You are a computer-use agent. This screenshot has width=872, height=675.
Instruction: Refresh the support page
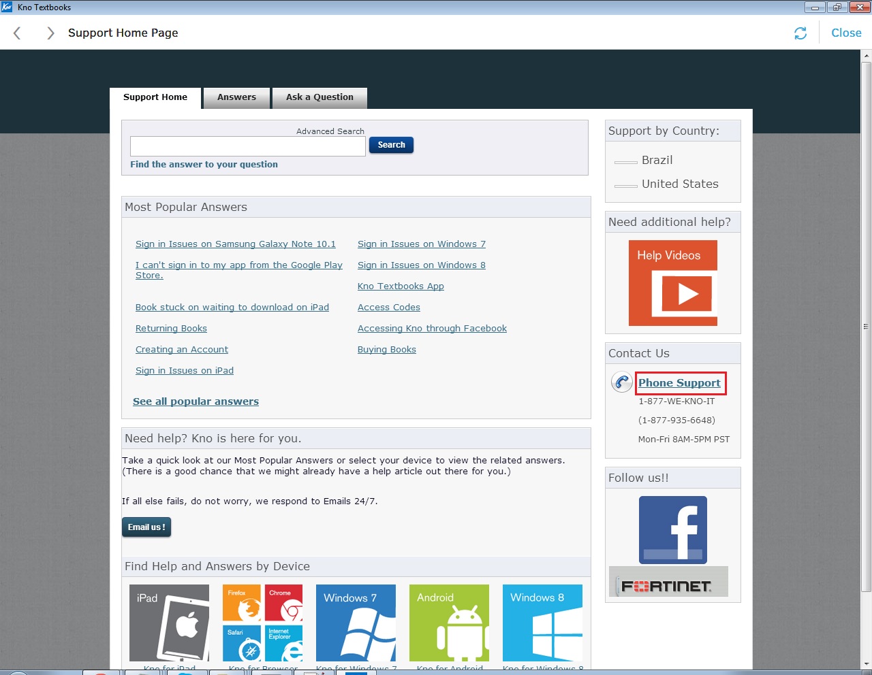coord(800,33)
